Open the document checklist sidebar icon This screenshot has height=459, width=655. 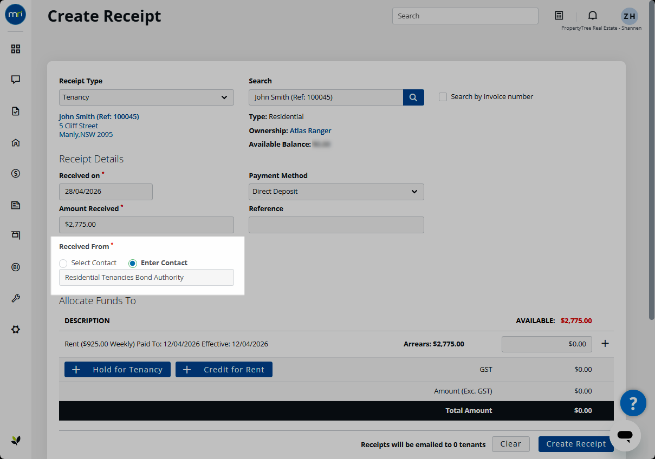[16, 111]
